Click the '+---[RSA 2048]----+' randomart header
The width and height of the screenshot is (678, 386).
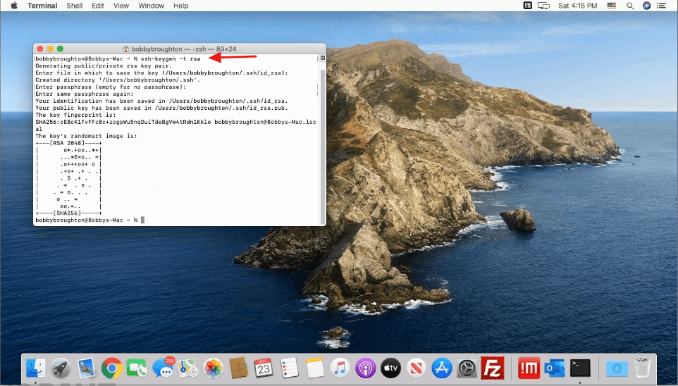tap(68, 143)
